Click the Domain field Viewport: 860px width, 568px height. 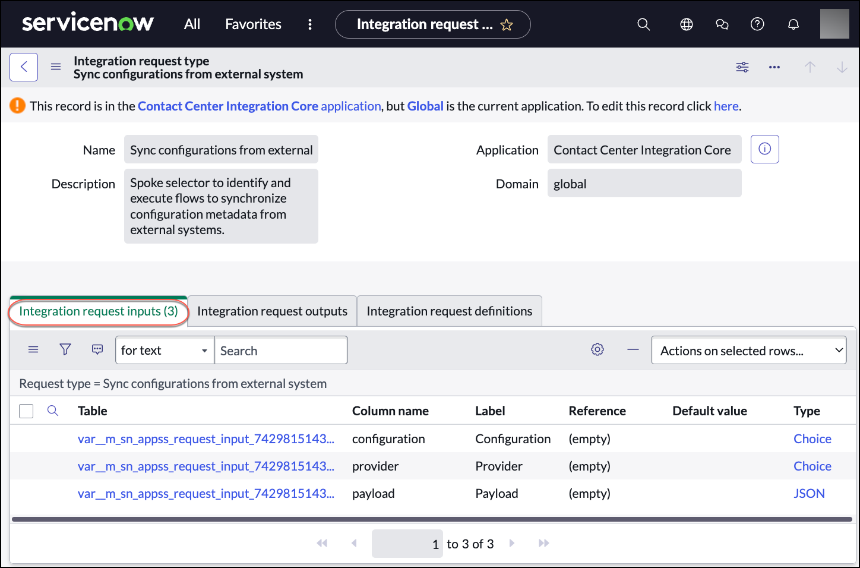(644, 183)
